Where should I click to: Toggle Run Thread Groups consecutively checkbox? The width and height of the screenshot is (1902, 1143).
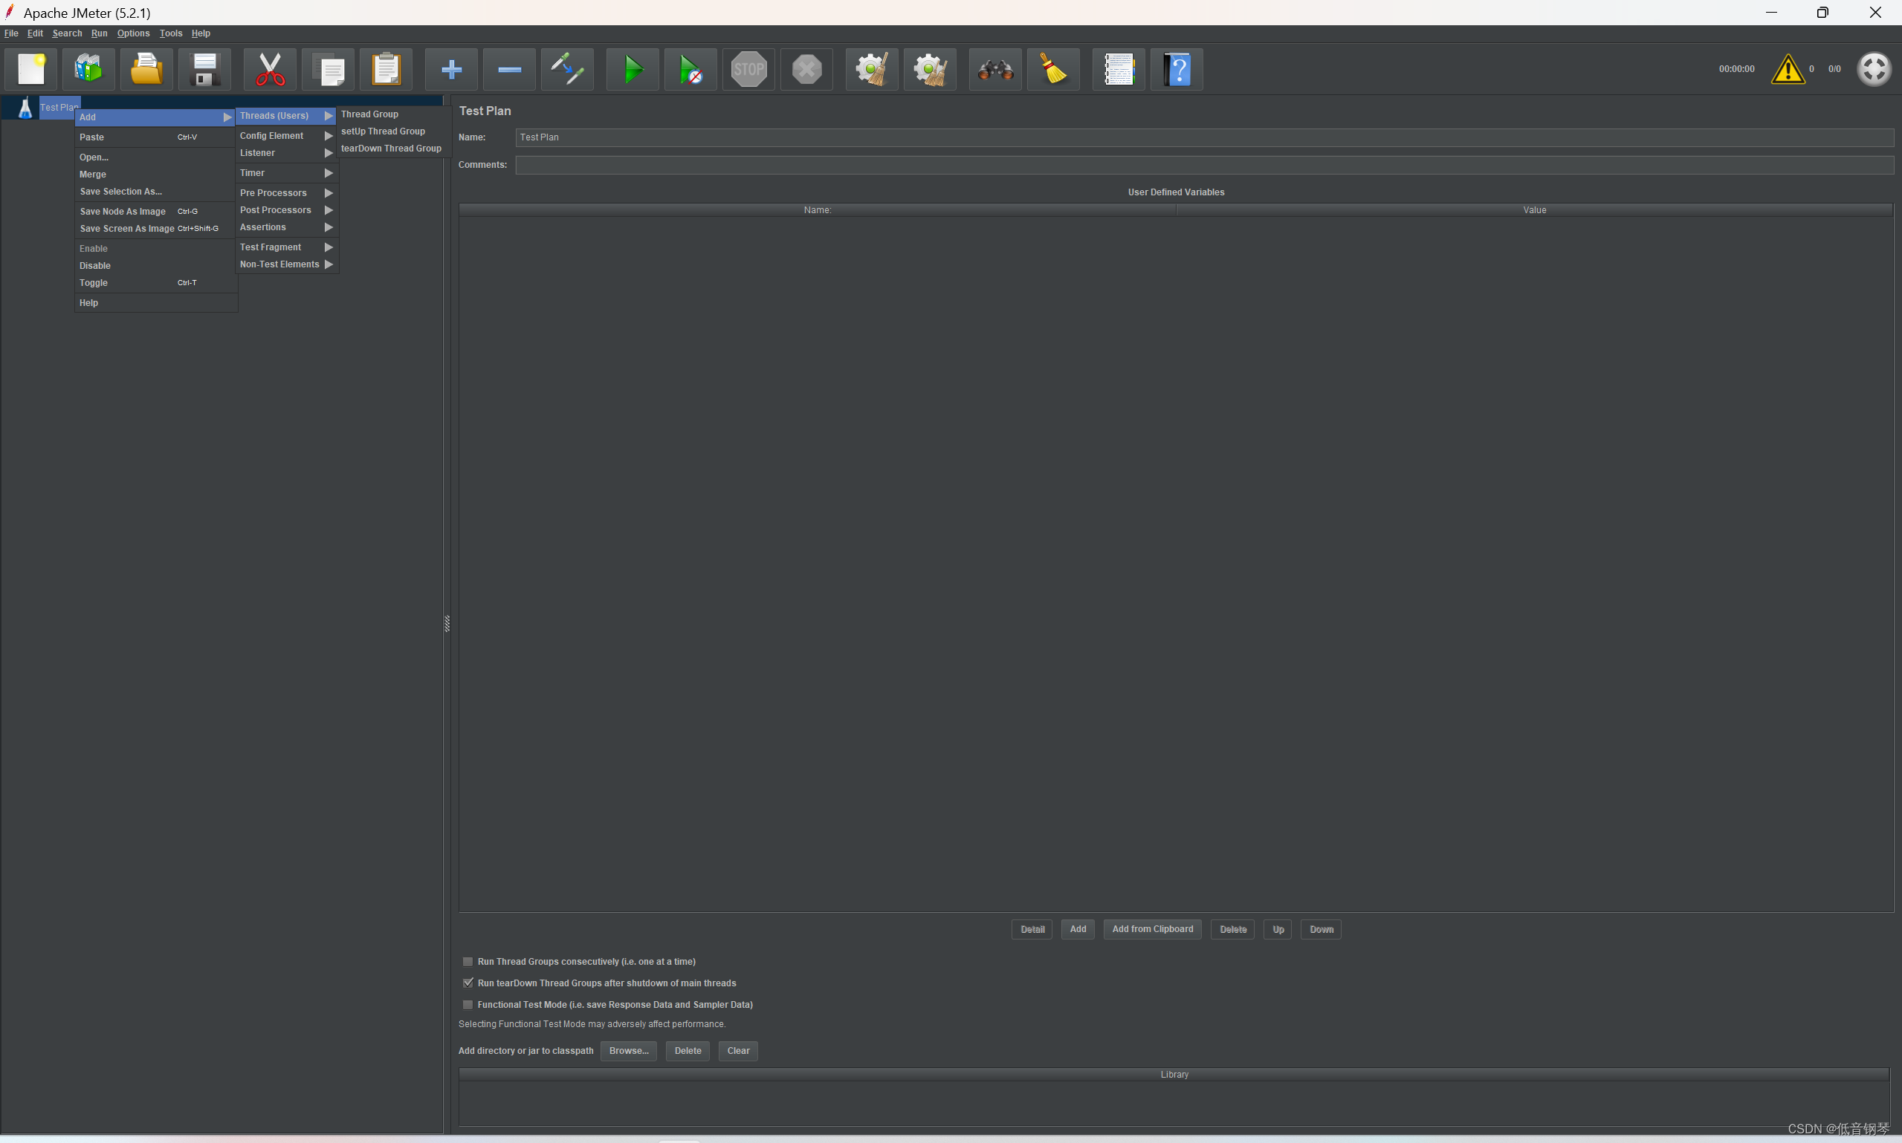pos(468,963)
